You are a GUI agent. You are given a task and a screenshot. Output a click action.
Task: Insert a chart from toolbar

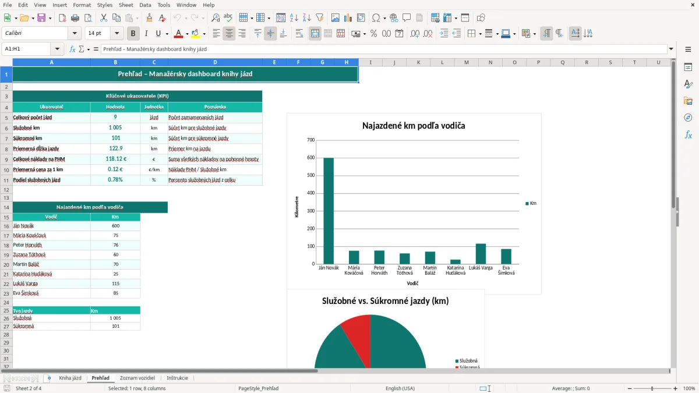[348, 18]
